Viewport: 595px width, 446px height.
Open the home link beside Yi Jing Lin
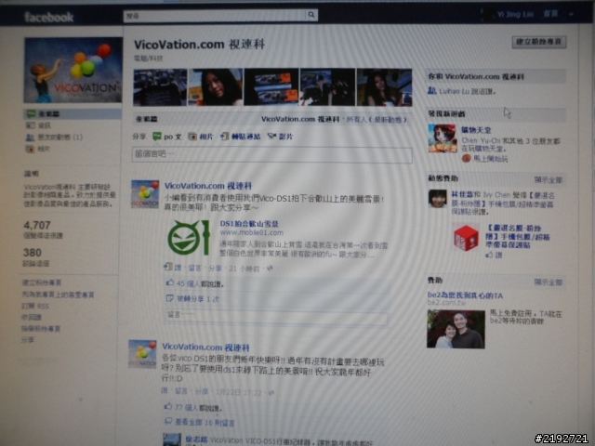click(x=550, y=14)
